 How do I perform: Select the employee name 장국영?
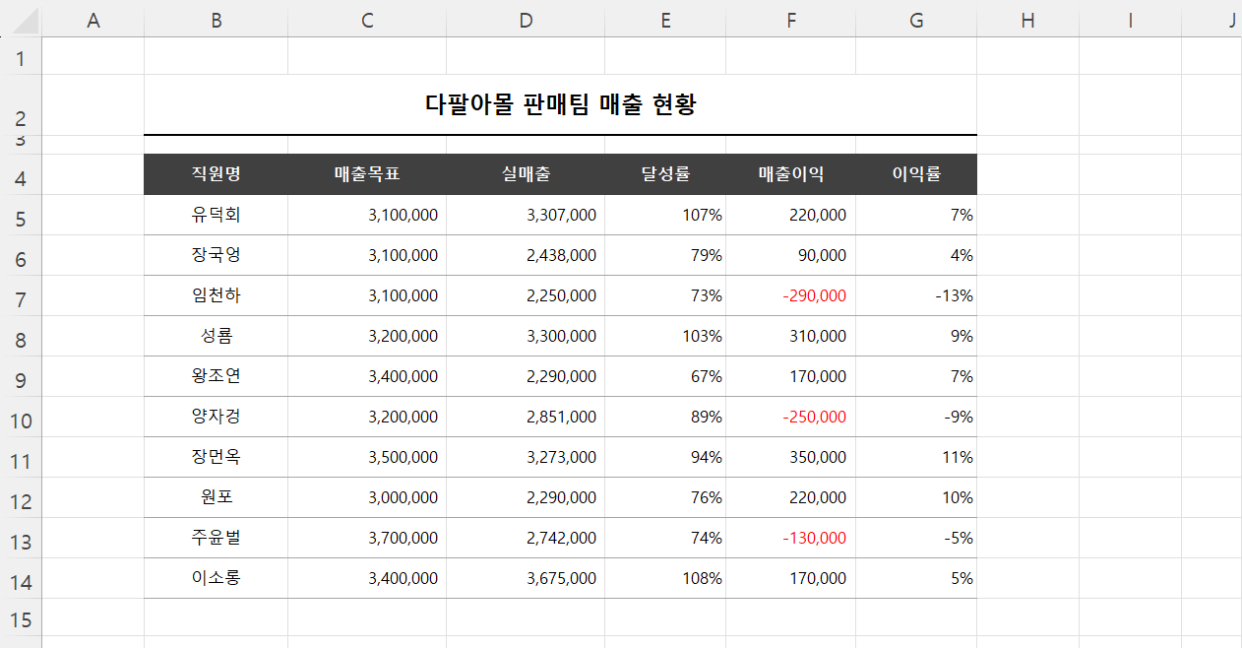click(x=216, y=255)
